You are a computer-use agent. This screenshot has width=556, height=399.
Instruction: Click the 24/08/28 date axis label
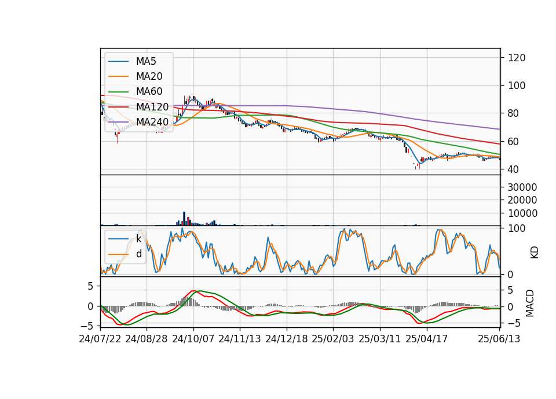147,339
